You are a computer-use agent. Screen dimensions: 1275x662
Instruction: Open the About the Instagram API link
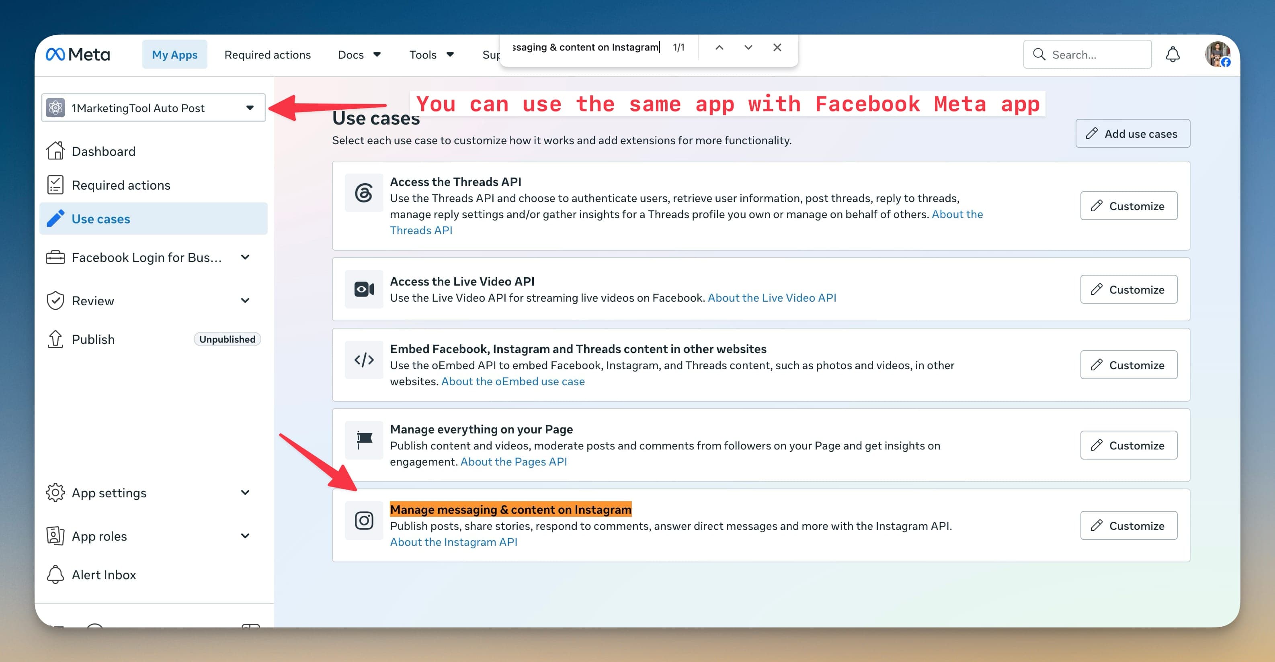pyautogui.click(x=453, y=542)
